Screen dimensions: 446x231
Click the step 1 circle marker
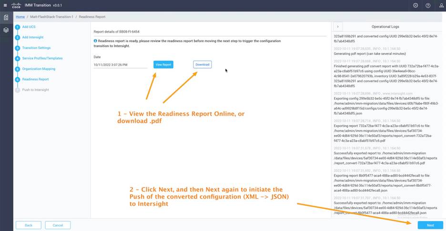[18, 27]
